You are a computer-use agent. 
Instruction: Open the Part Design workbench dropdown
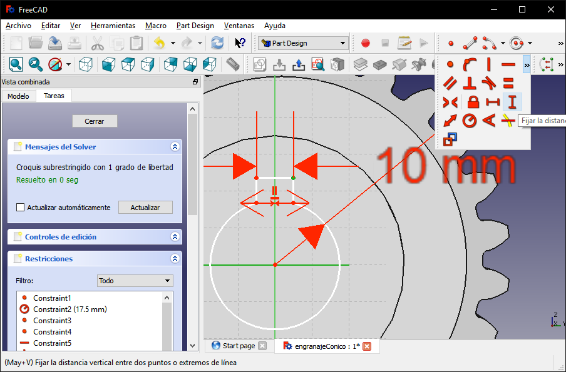[x=303, y=43]
